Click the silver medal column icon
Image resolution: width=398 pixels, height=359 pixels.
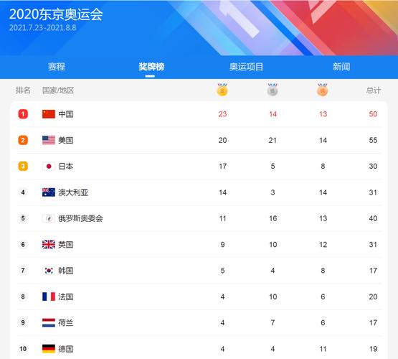click(x=273, y=90)
